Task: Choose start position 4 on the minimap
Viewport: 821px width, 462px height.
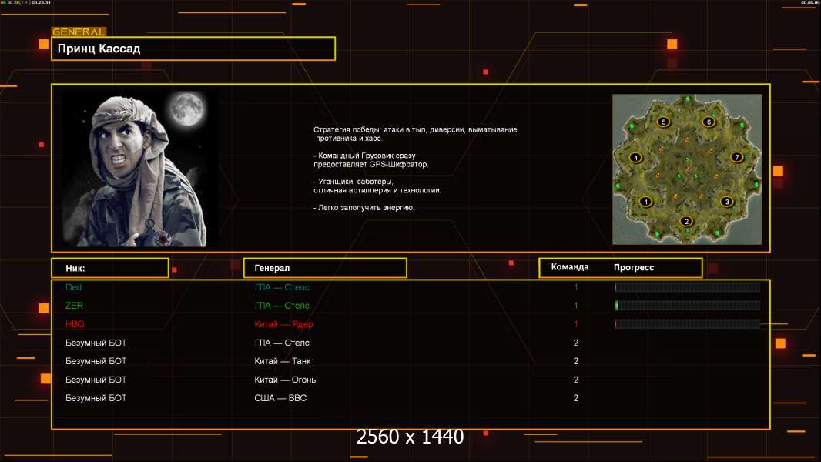Action: 635,158
